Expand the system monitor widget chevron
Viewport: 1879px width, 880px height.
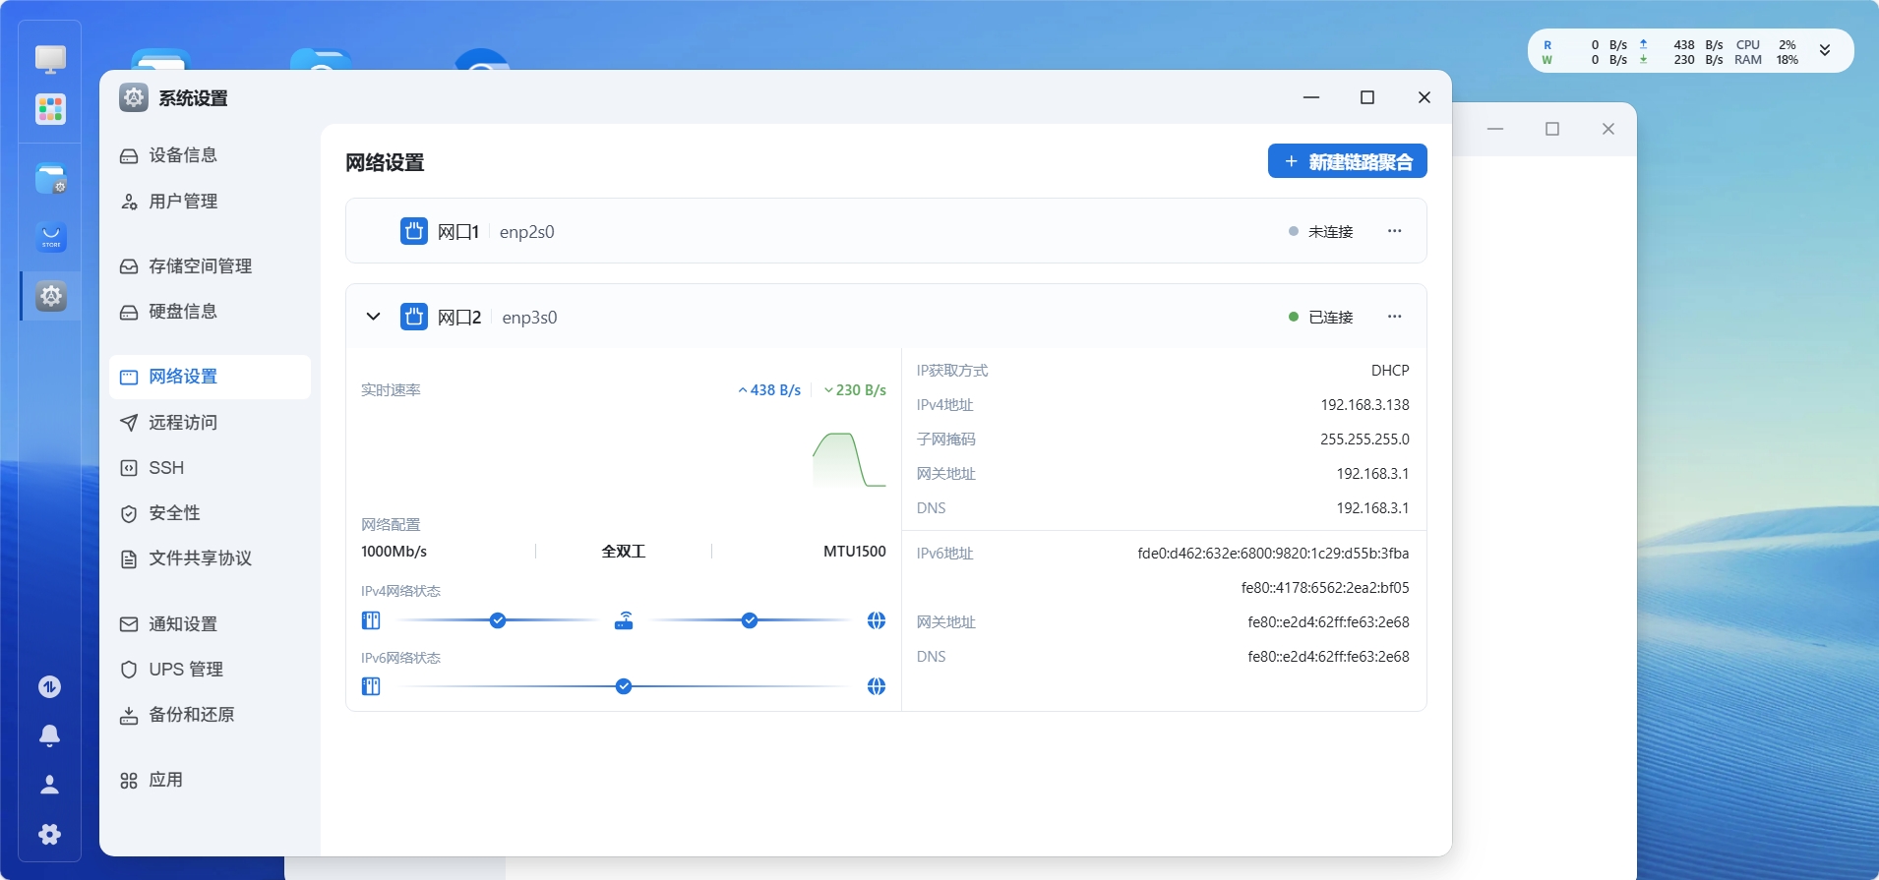tap(1825, 51)
